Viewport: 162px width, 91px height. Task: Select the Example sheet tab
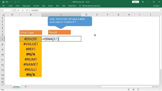click(16, 86)
